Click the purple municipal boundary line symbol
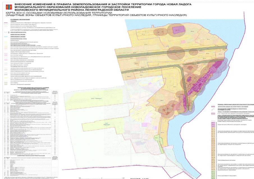This screenshot has width=254, height=179. 6,23
